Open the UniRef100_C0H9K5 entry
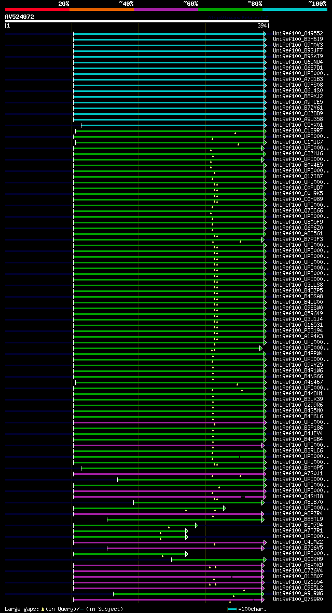 pyautogui.click(x=298, y=194)
